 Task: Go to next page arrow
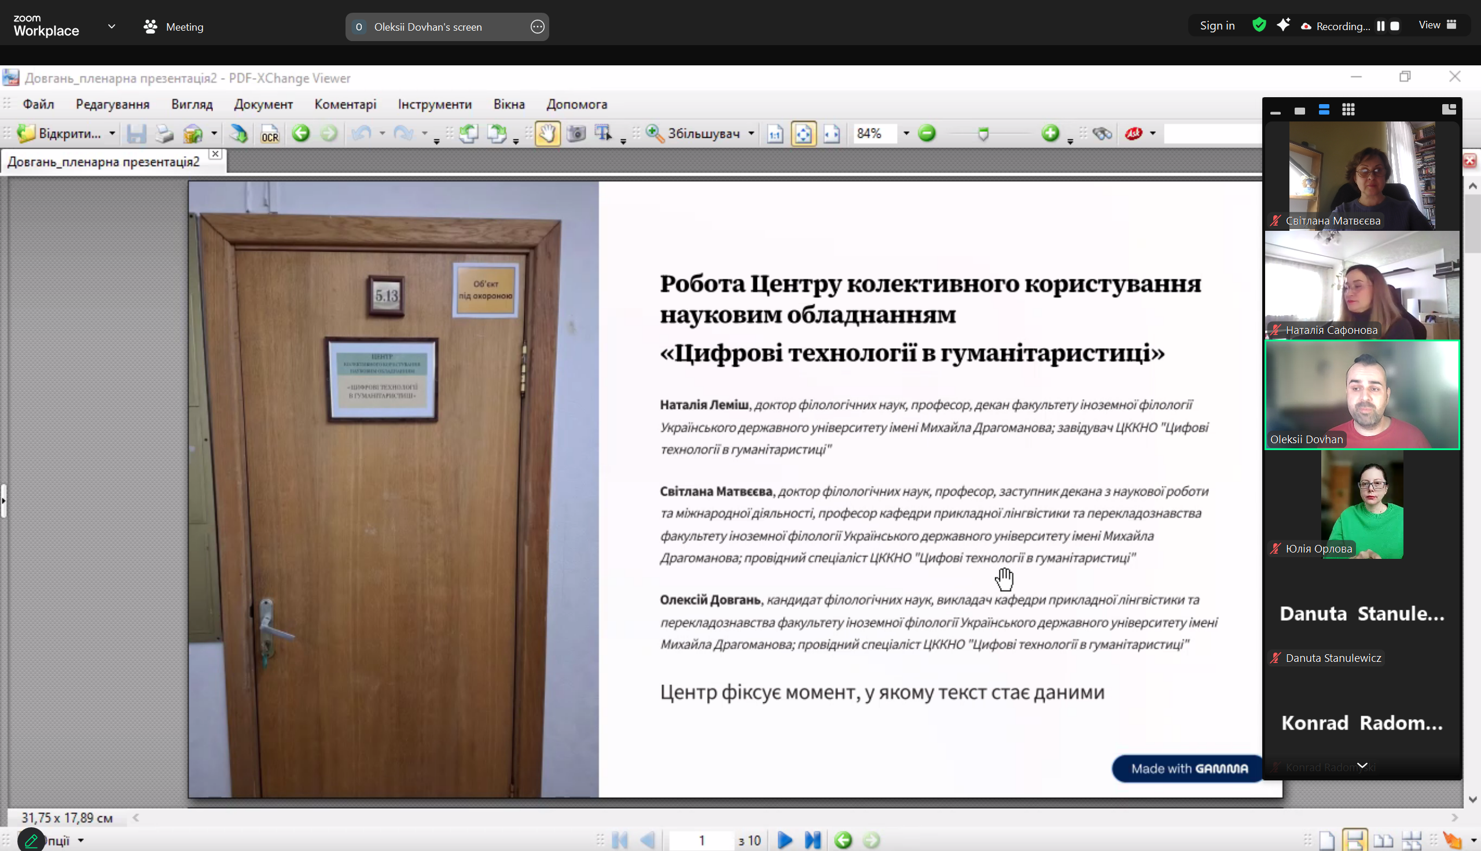785,841
